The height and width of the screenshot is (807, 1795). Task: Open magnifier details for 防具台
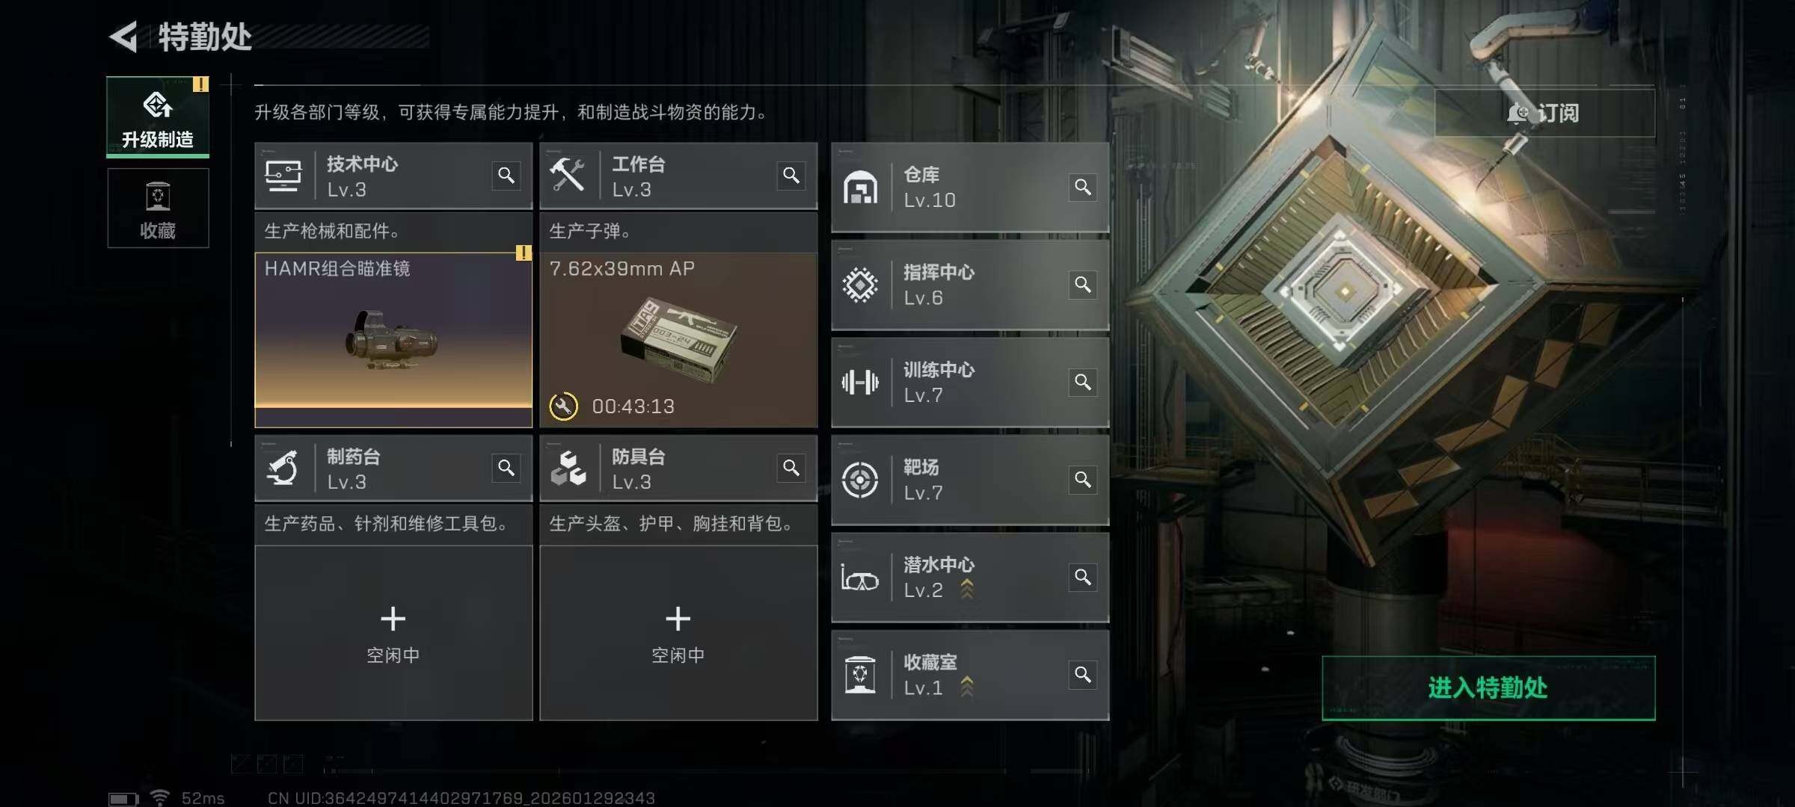pos(791,469)
